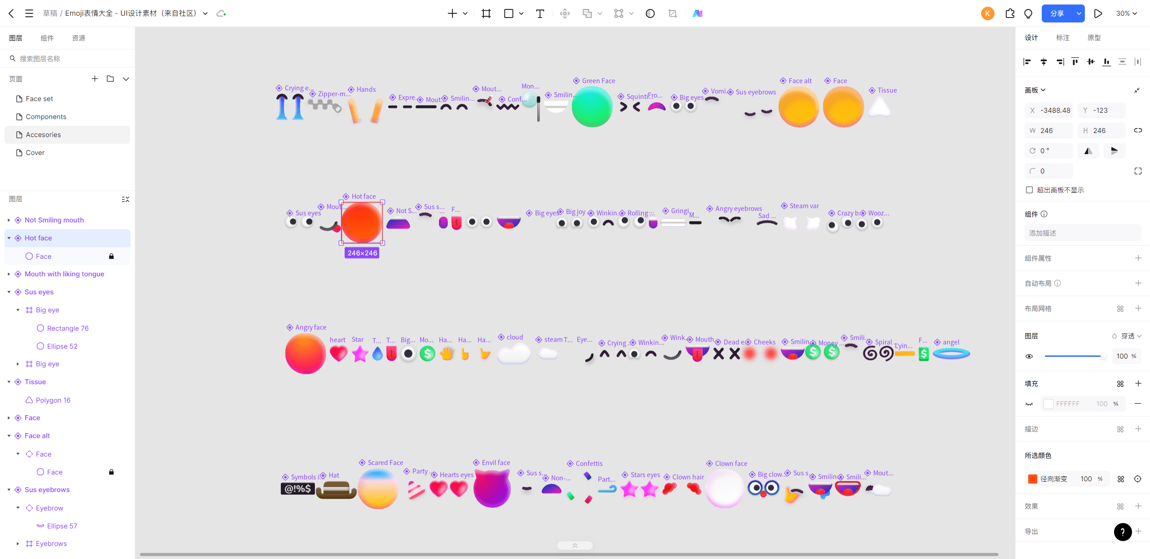Image resolution: width=1150 pixels, height=559 pixels.
Task: Toggle fill visibility for FFFFFF fill
Action: pos(1029,404)
